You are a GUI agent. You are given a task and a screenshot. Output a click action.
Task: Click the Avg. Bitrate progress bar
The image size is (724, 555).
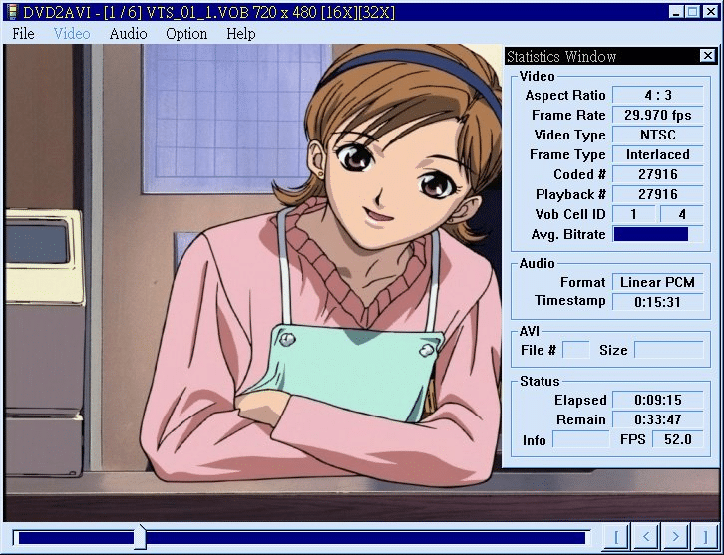coord(658,234)
